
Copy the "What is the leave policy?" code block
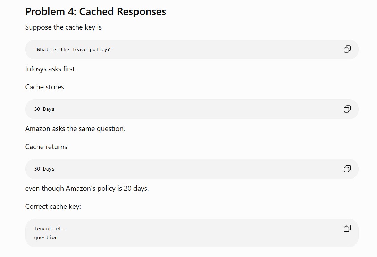coord(347,49)
